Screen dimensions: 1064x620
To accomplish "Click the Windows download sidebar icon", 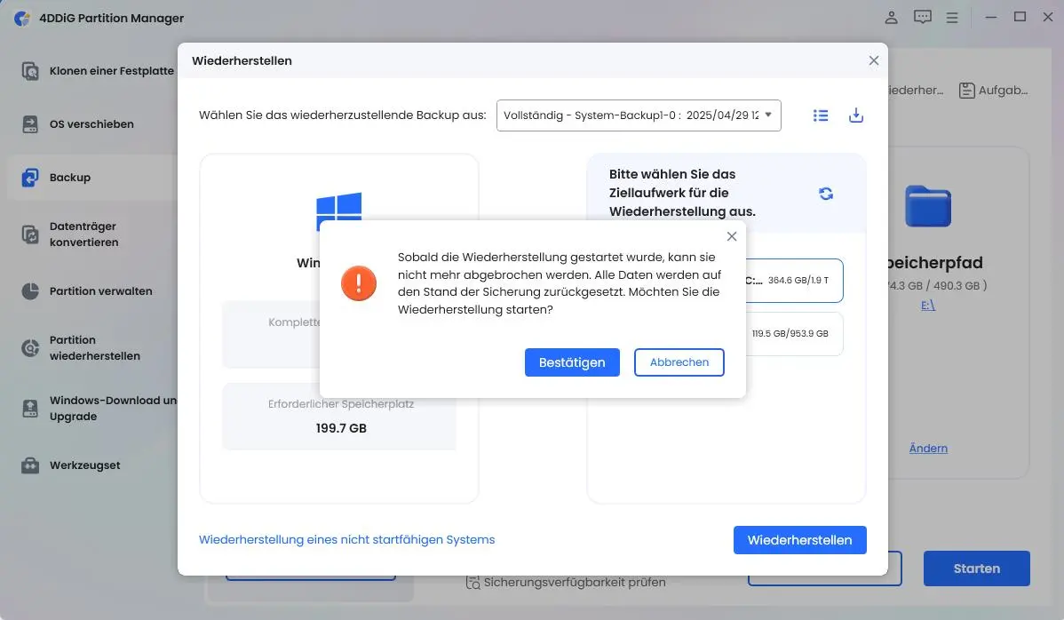I will pyautogui.click(x=30, y=409).
